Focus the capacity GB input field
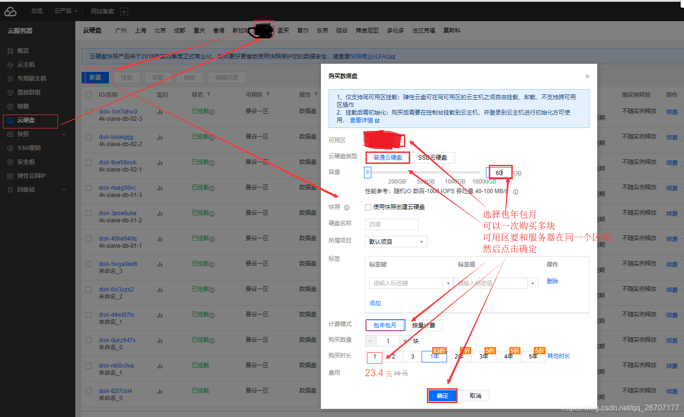This screenshot has height=417, width=684. (x=500, y=173)
